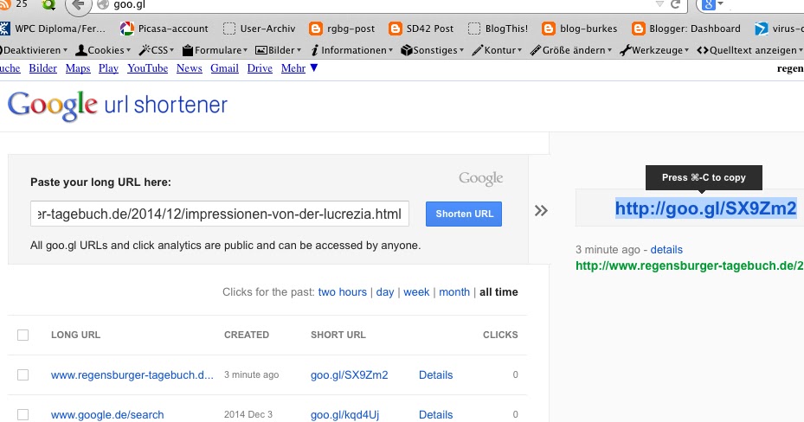This screenshot has height=422, width=804.
Task: Go to Gmail link
Action: [x=225, y=68]
